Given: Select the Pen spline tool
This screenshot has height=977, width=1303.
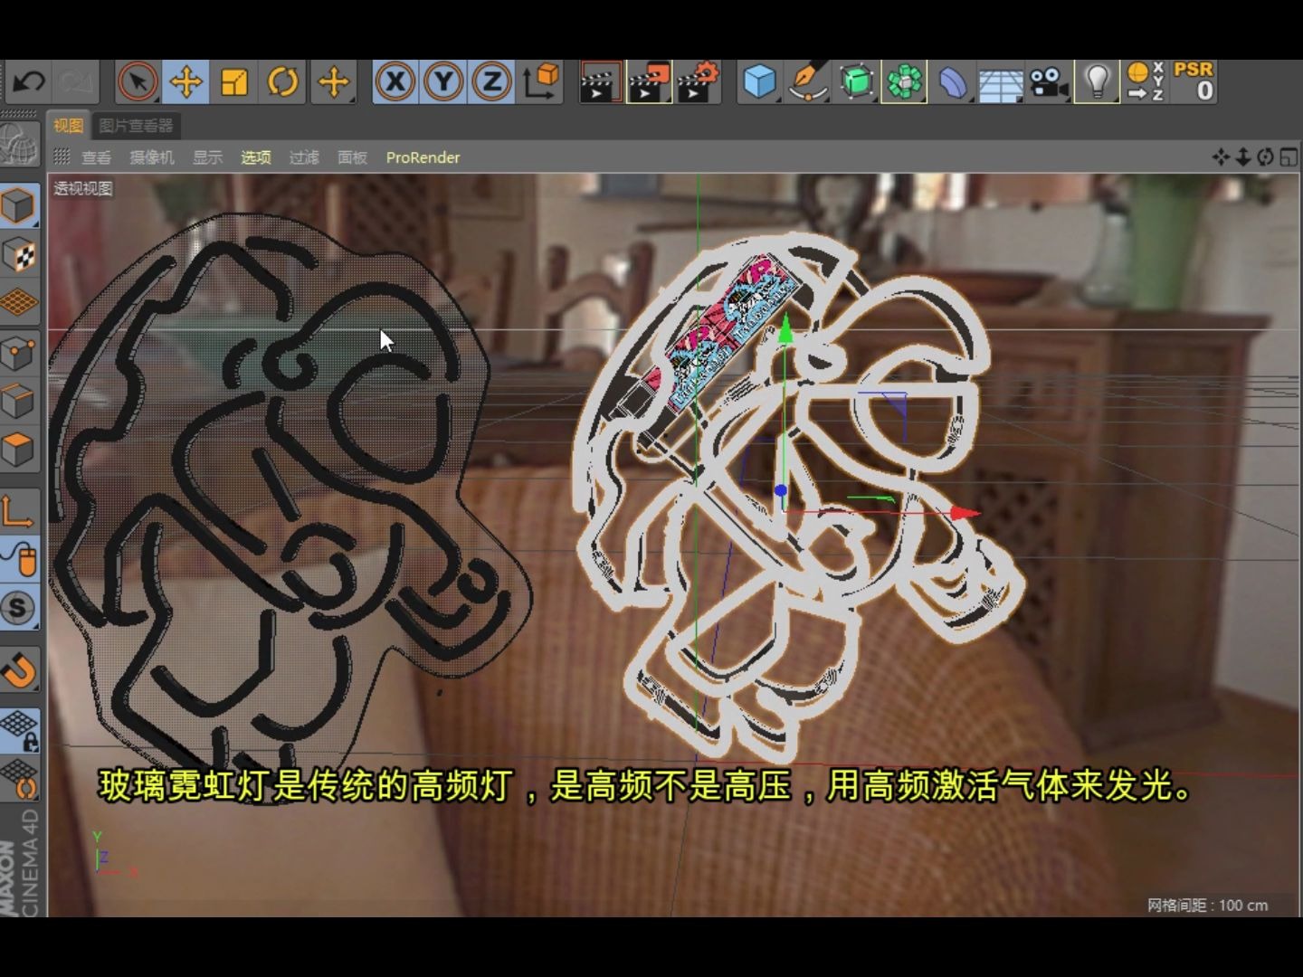Looking at the screenshot, I should point(808,81).
